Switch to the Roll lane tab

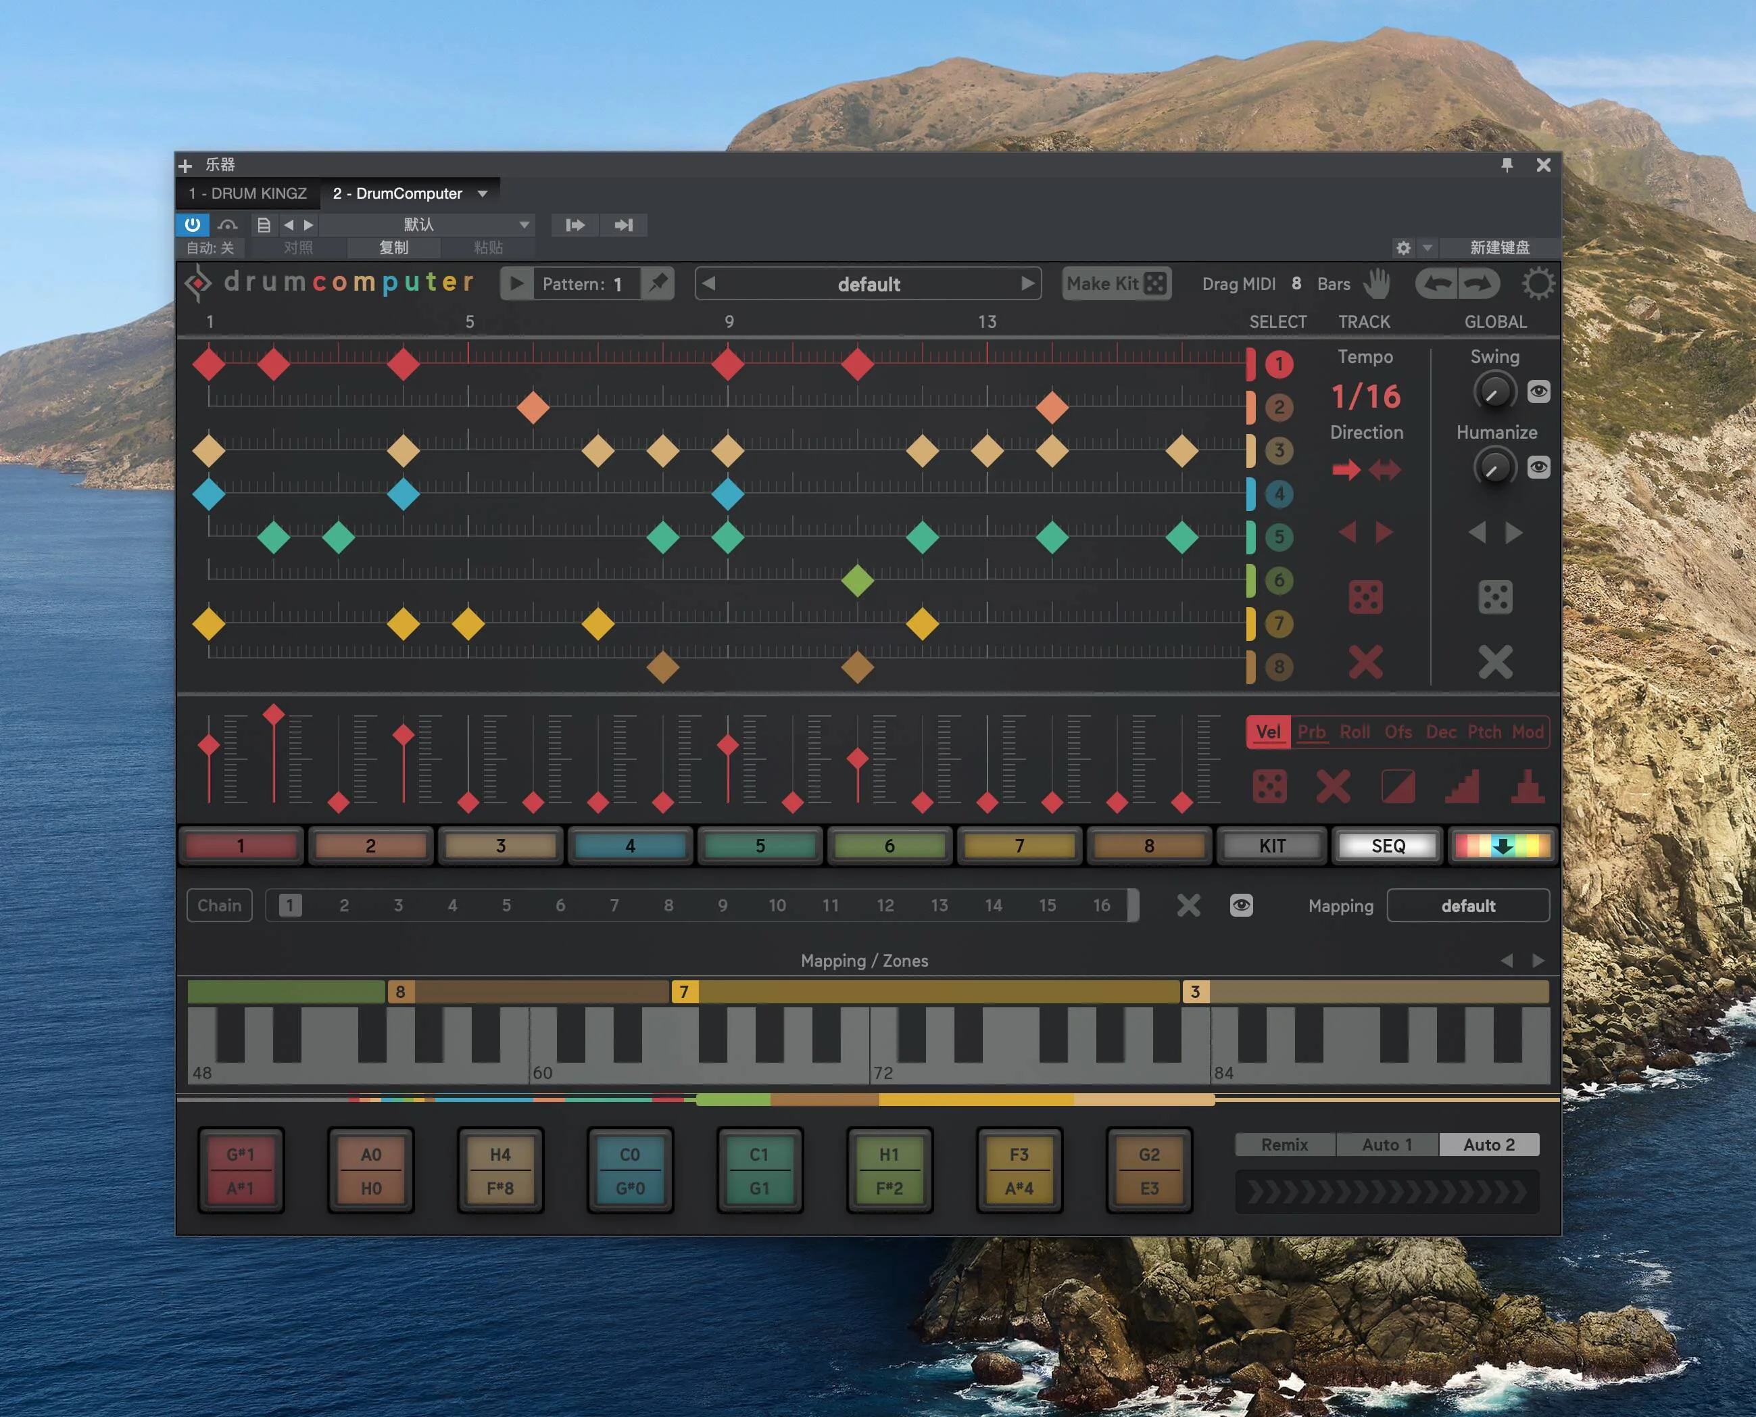[x=1355, y=731]
